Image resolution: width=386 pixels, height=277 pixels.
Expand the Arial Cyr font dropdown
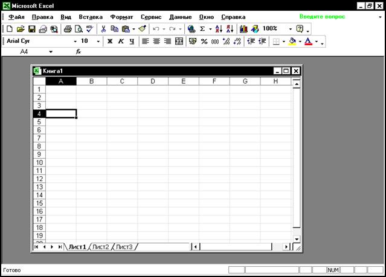tap(76, 41)
